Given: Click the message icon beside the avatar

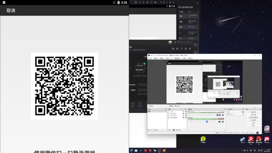Looking at the screenshot, I should pyautogui.click(x=175, y=42).
